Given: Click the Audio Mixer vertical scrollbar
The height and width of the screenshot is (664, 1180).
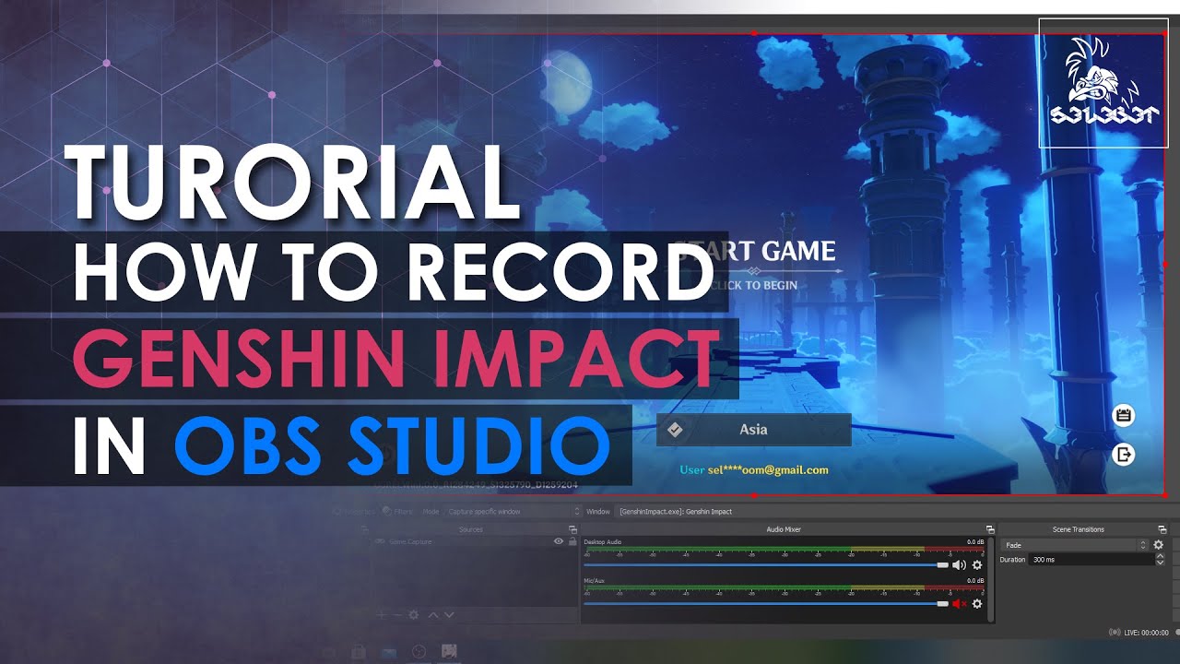Looking at the screenshot, I should 990,579.
